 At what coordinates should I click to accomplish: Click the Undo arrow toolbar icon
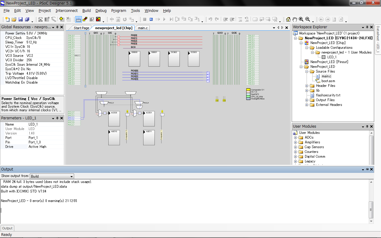pyautogui.click(x=210, y=19)
